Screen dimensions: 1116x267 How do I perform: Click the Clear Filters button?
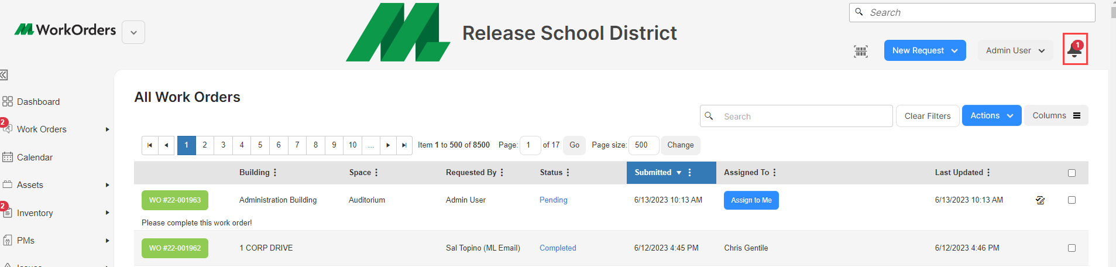pos(928,116)
